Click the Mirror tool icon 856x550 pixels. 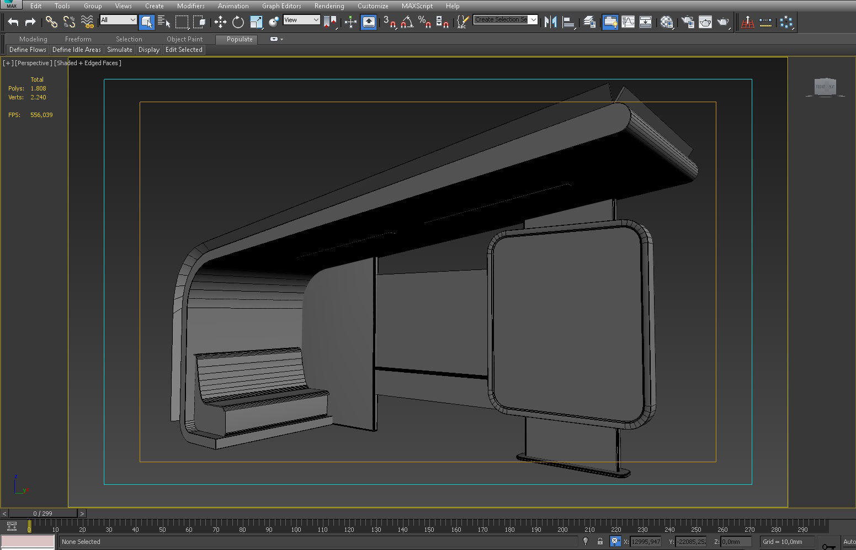tap(550, 22)
